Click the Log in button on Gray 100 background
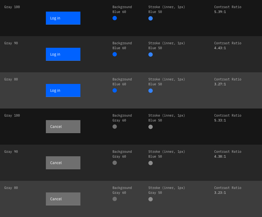 [63, 18]
